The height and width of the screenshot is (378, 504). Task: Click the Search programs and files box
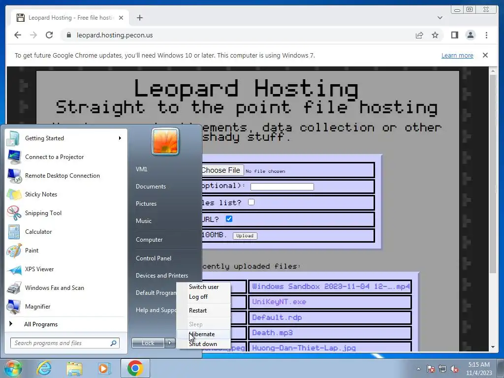[65, 343]
